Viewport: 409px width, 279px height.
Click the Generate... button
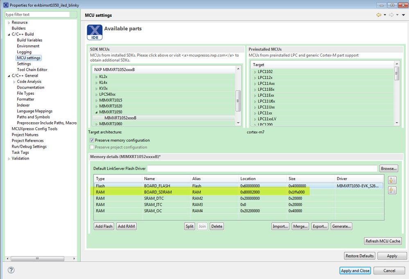click(x=341, y=226)
